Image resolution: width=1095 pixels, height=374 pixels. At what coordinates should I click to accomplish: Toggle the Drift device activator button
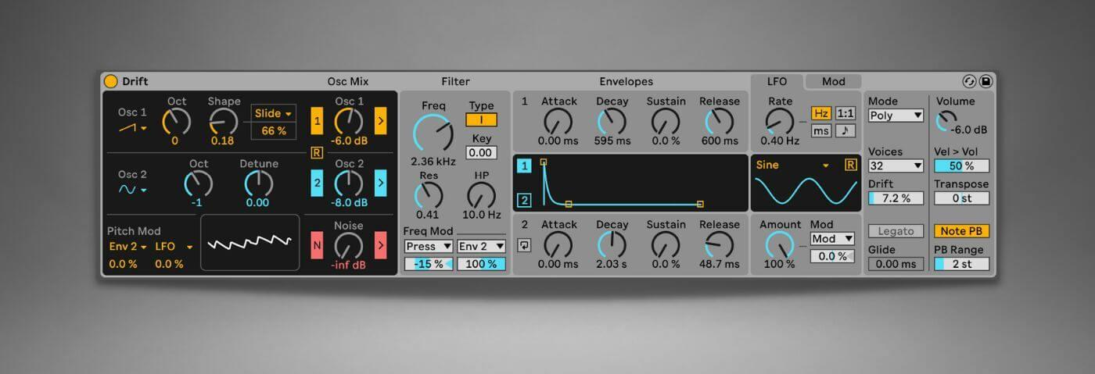(110, 81)
